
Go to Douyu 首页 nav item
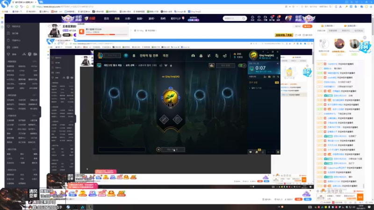coord(107,18)
